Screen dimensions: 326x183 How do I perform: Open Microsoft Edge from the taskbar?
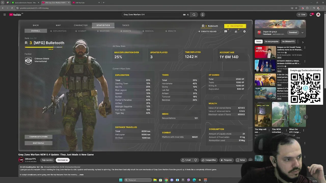tap(194, 180)
